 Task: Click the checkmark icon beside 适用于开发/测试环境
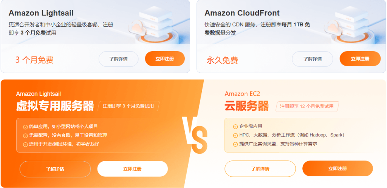(25, 144)
